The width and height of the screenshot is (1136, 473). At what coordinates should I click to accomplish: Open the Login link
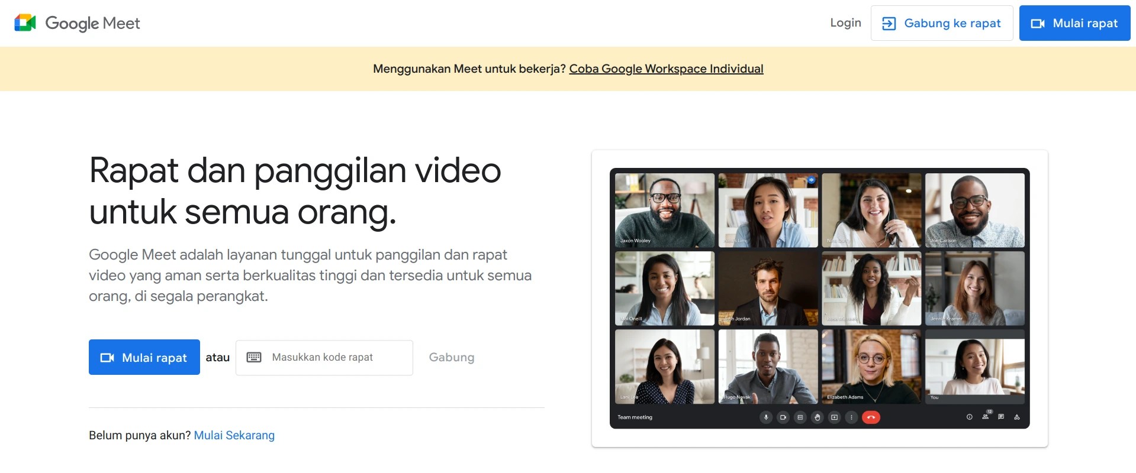pyautogui.click(x=845, y=23)
